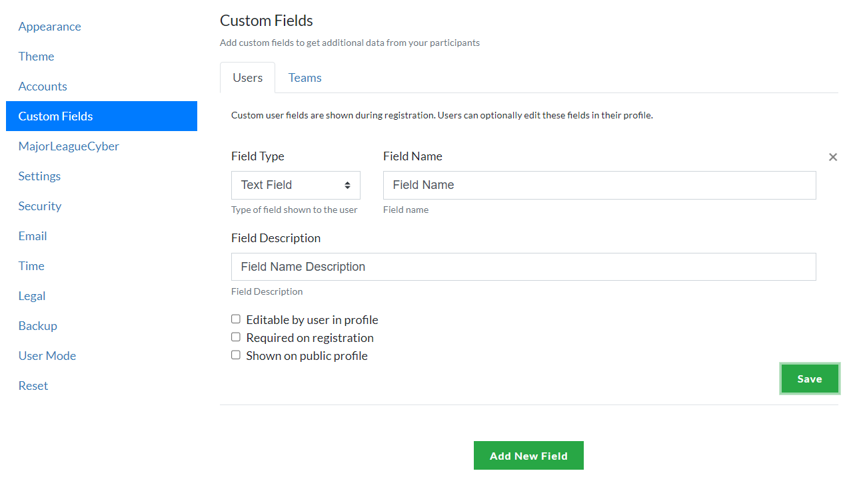This screenshot has height=485, width=865.
Task: Toggle Shown on public profile checkbox
Action: click(x=236, y=355)
